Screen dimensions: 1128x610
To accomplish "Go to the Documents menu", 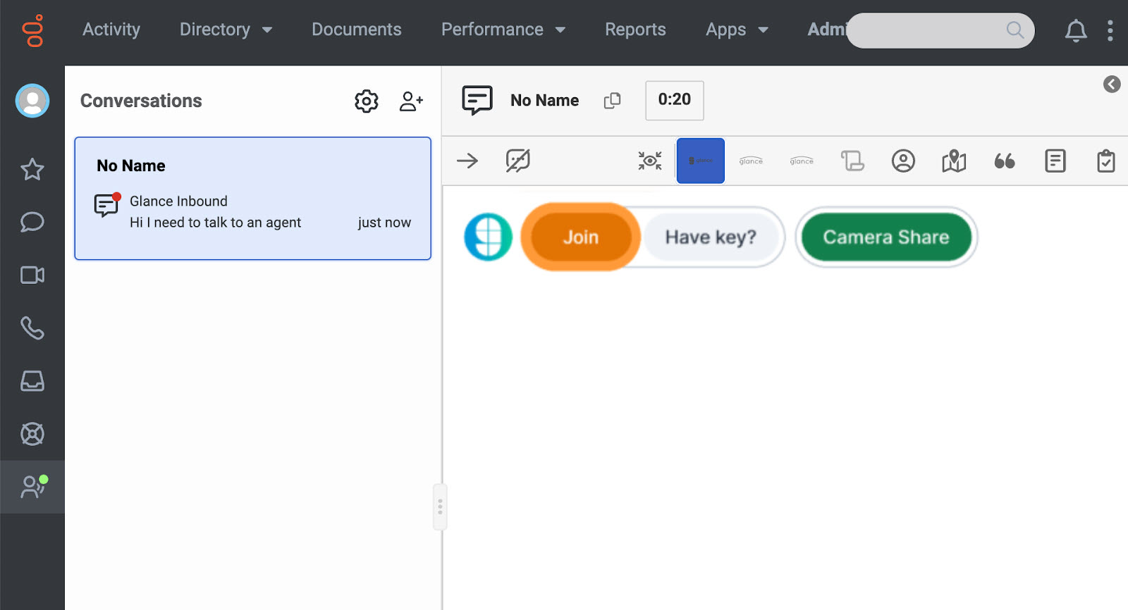I will (356, 30).
